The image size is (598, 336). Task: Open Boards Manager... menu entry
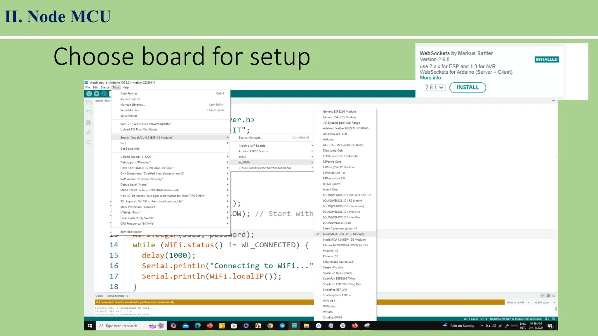tap(272, 138)
